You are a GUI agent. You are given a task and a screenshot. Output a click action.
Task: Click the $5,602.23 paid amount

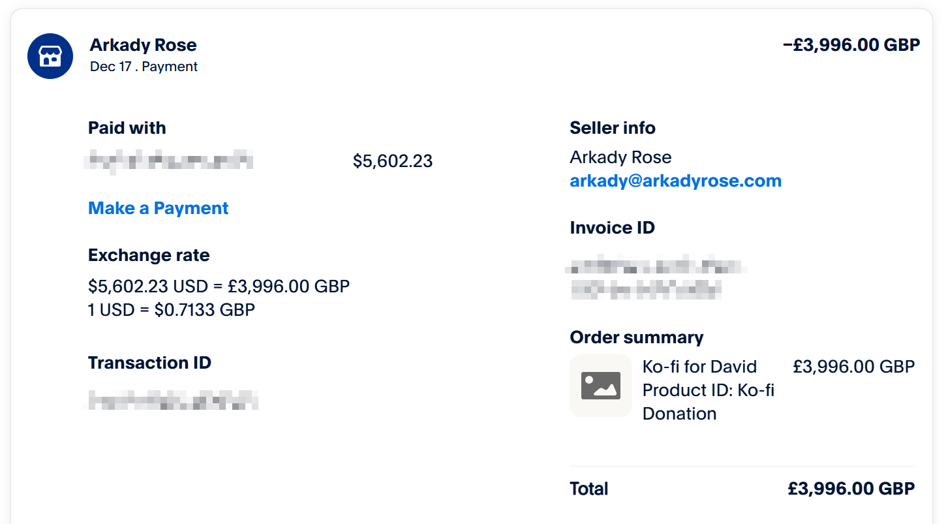(392, 161)
